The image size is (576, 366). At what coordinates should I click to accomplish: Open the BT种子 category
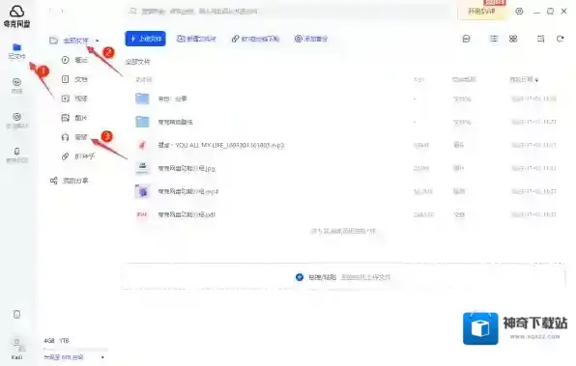pos(78,156)
